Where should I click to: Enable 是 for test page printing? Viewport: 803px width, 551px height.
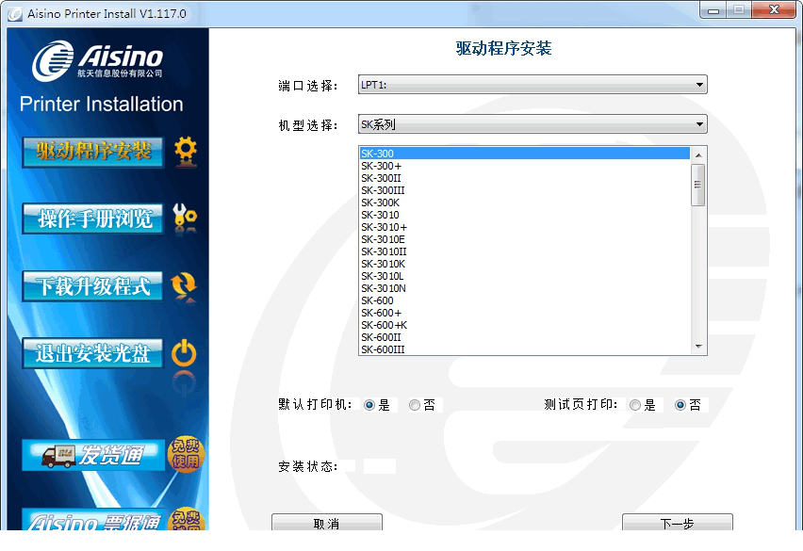click(634, 405)
